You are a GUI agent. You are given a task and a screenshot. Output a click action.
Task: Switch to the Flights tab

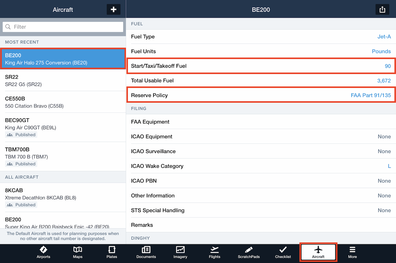[214, 252]
